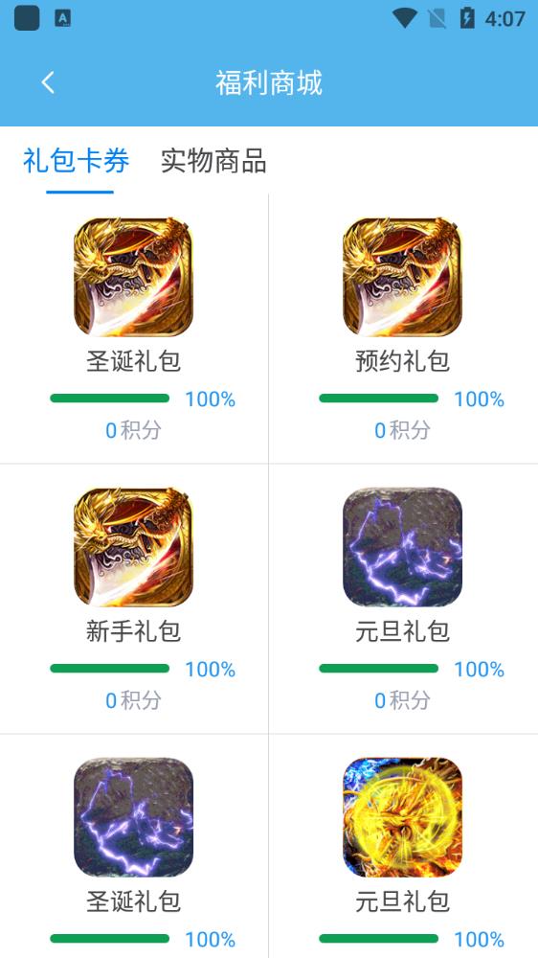Tap the keyboard notification icon in the status bar
The width and height of the screenshot is (538, 958).
pyautogui.click(x=63, y=18)
